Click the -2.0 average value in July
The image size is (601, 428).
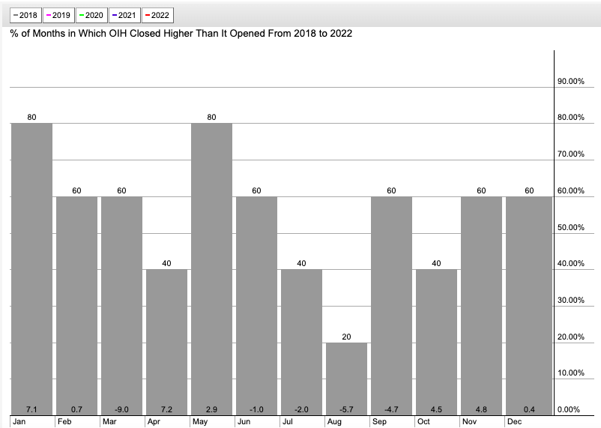click(302, 409)
